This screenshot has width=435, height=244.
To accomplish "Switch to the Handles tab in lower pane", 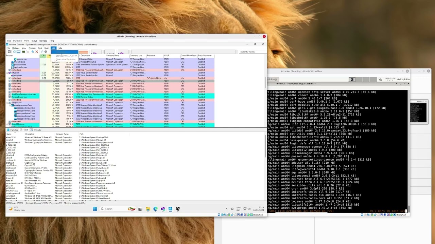I will 13,130.
